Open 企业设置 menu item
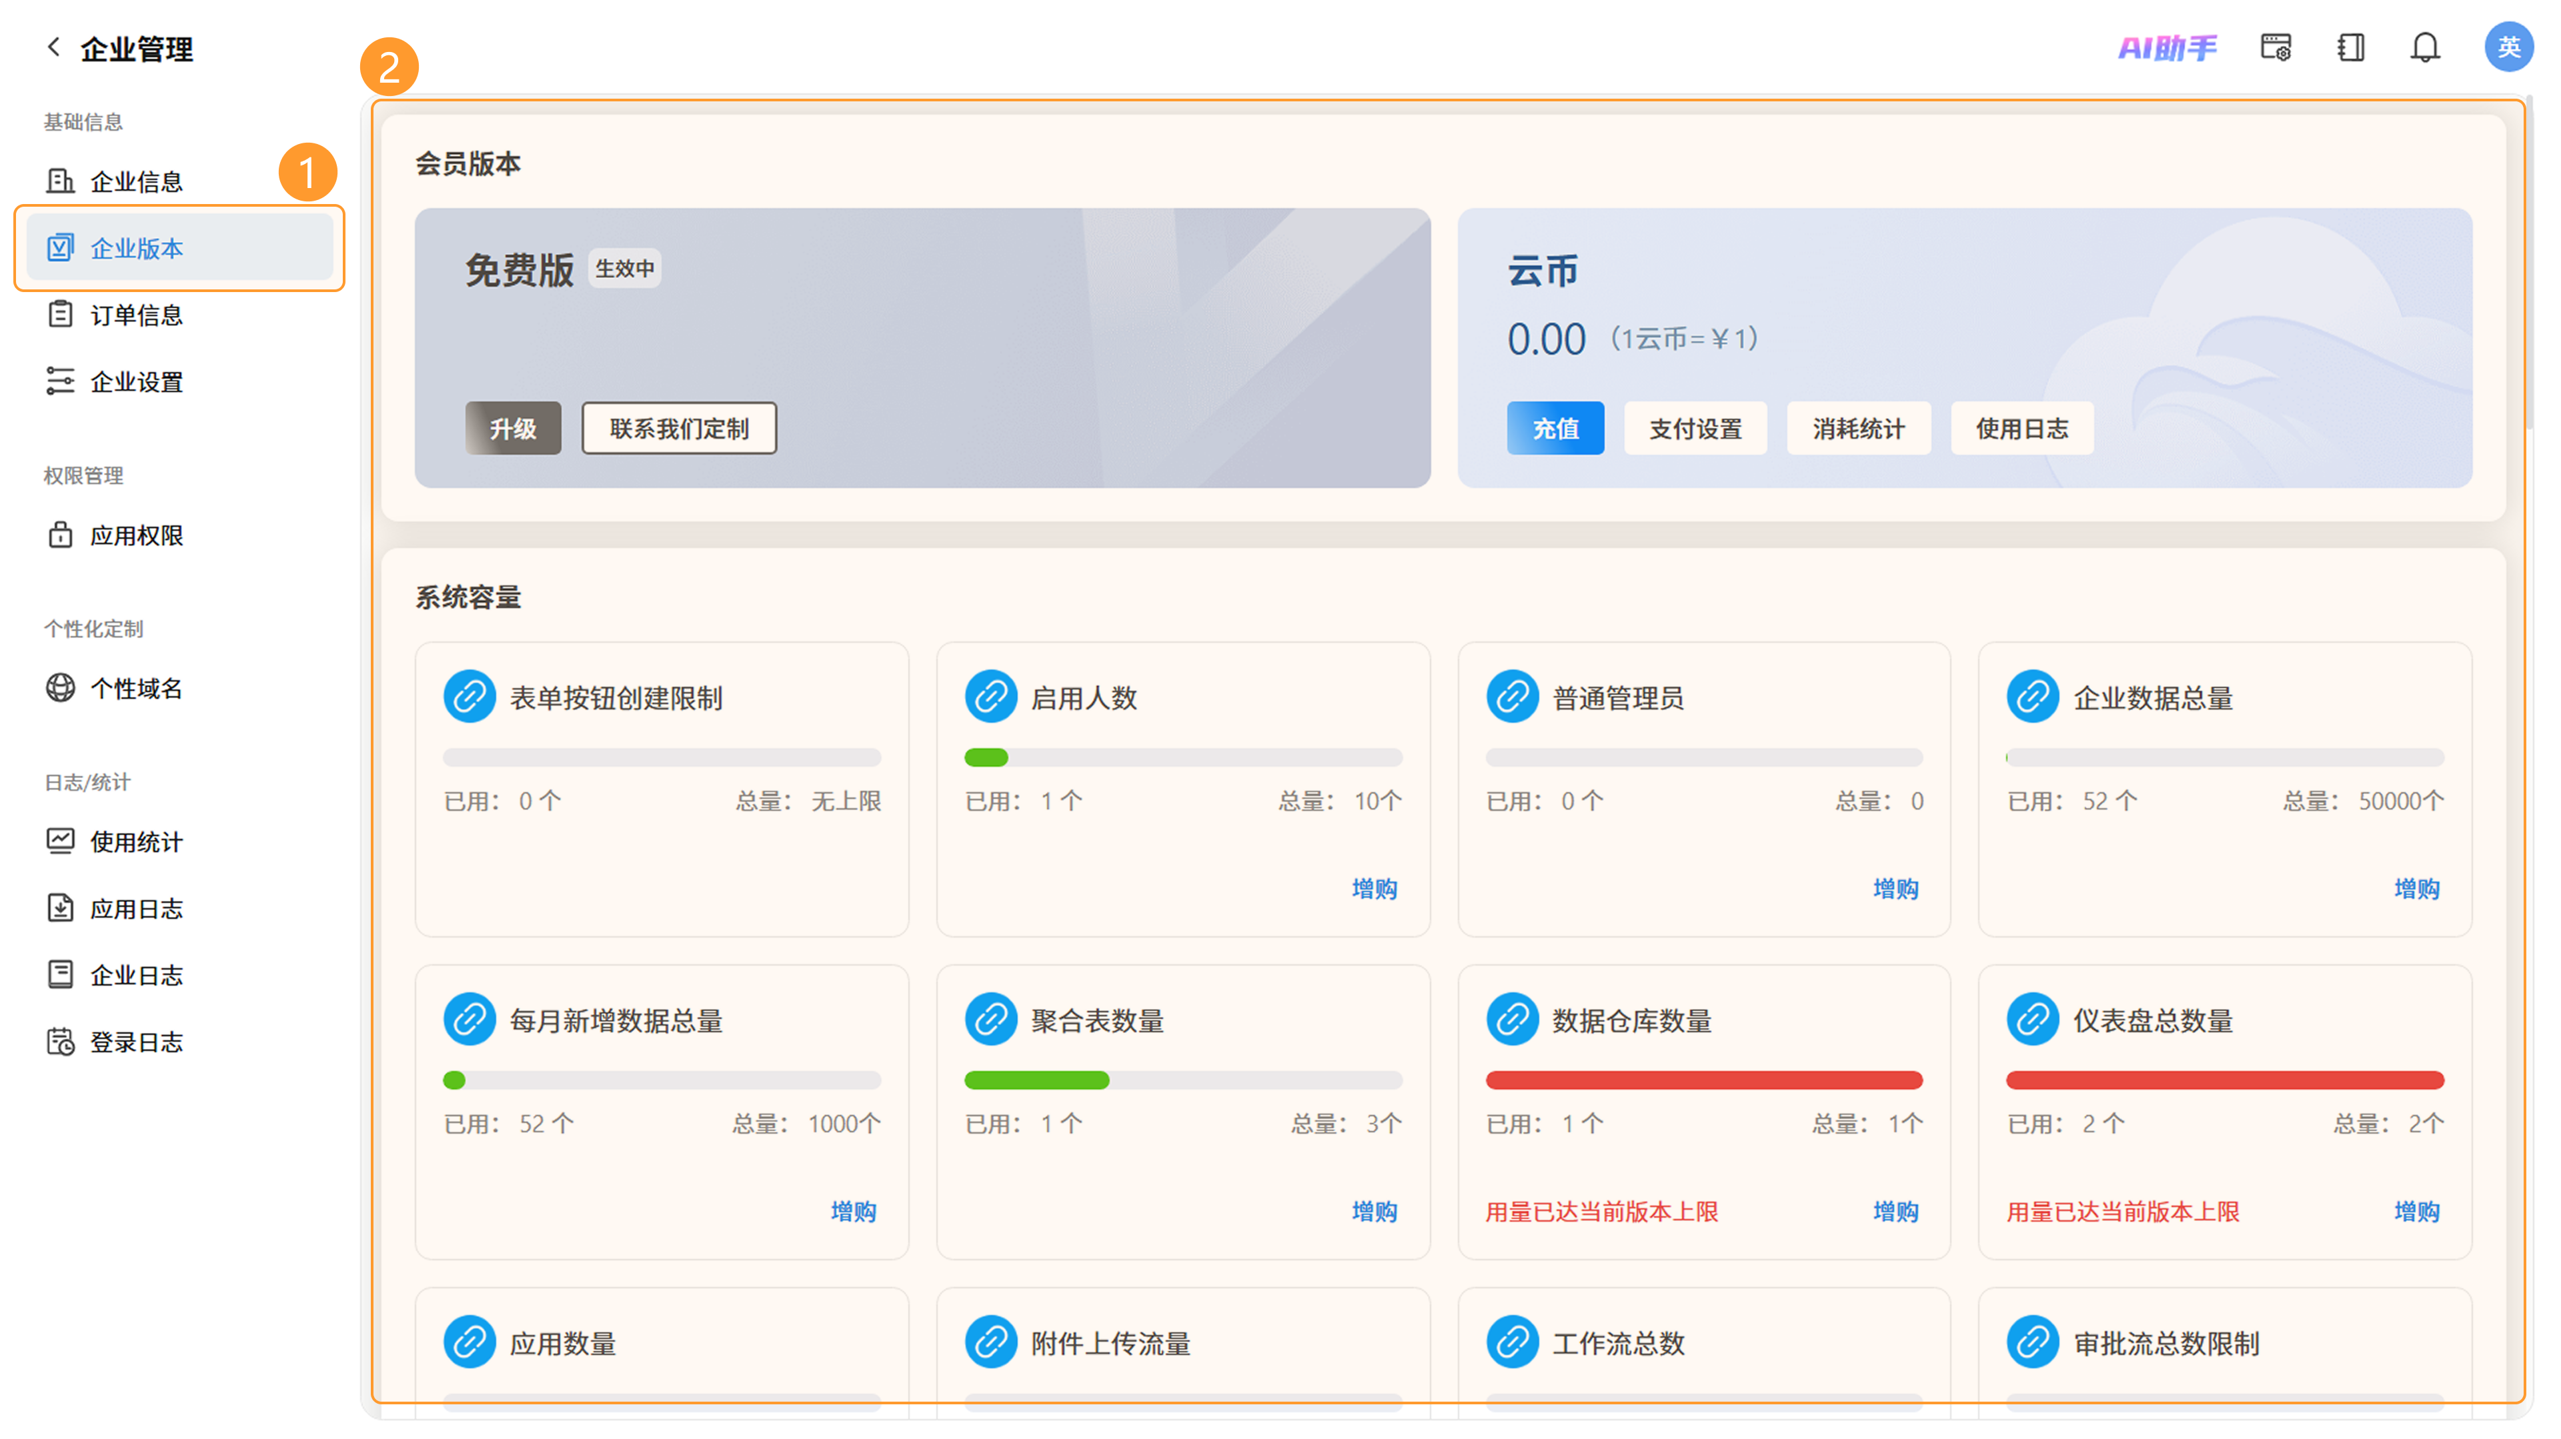The image size is (2561, 1439). [179, 381]
